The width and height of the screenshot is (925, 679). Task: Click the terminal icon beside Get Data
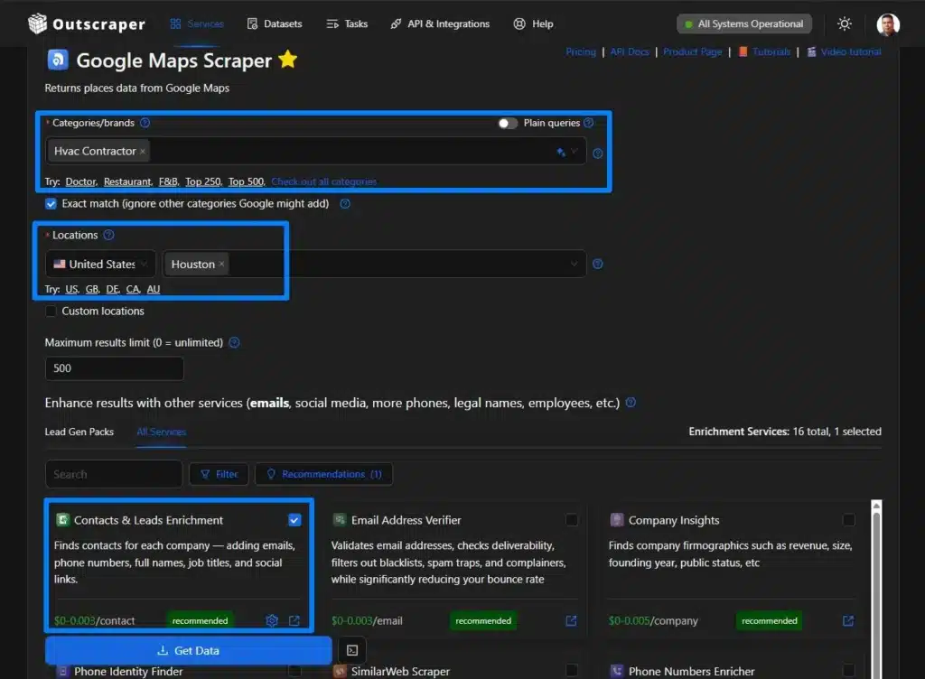pos(351,650)
